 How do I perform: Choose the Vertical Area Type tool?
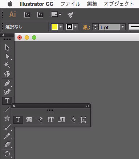(x=61, y=120)
